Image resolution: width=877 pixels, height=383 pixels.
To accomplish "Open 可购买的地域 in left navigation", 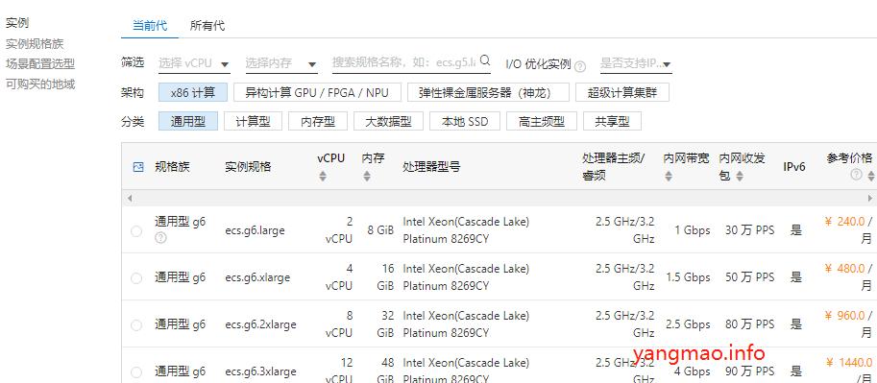I will tap(40, 84).
